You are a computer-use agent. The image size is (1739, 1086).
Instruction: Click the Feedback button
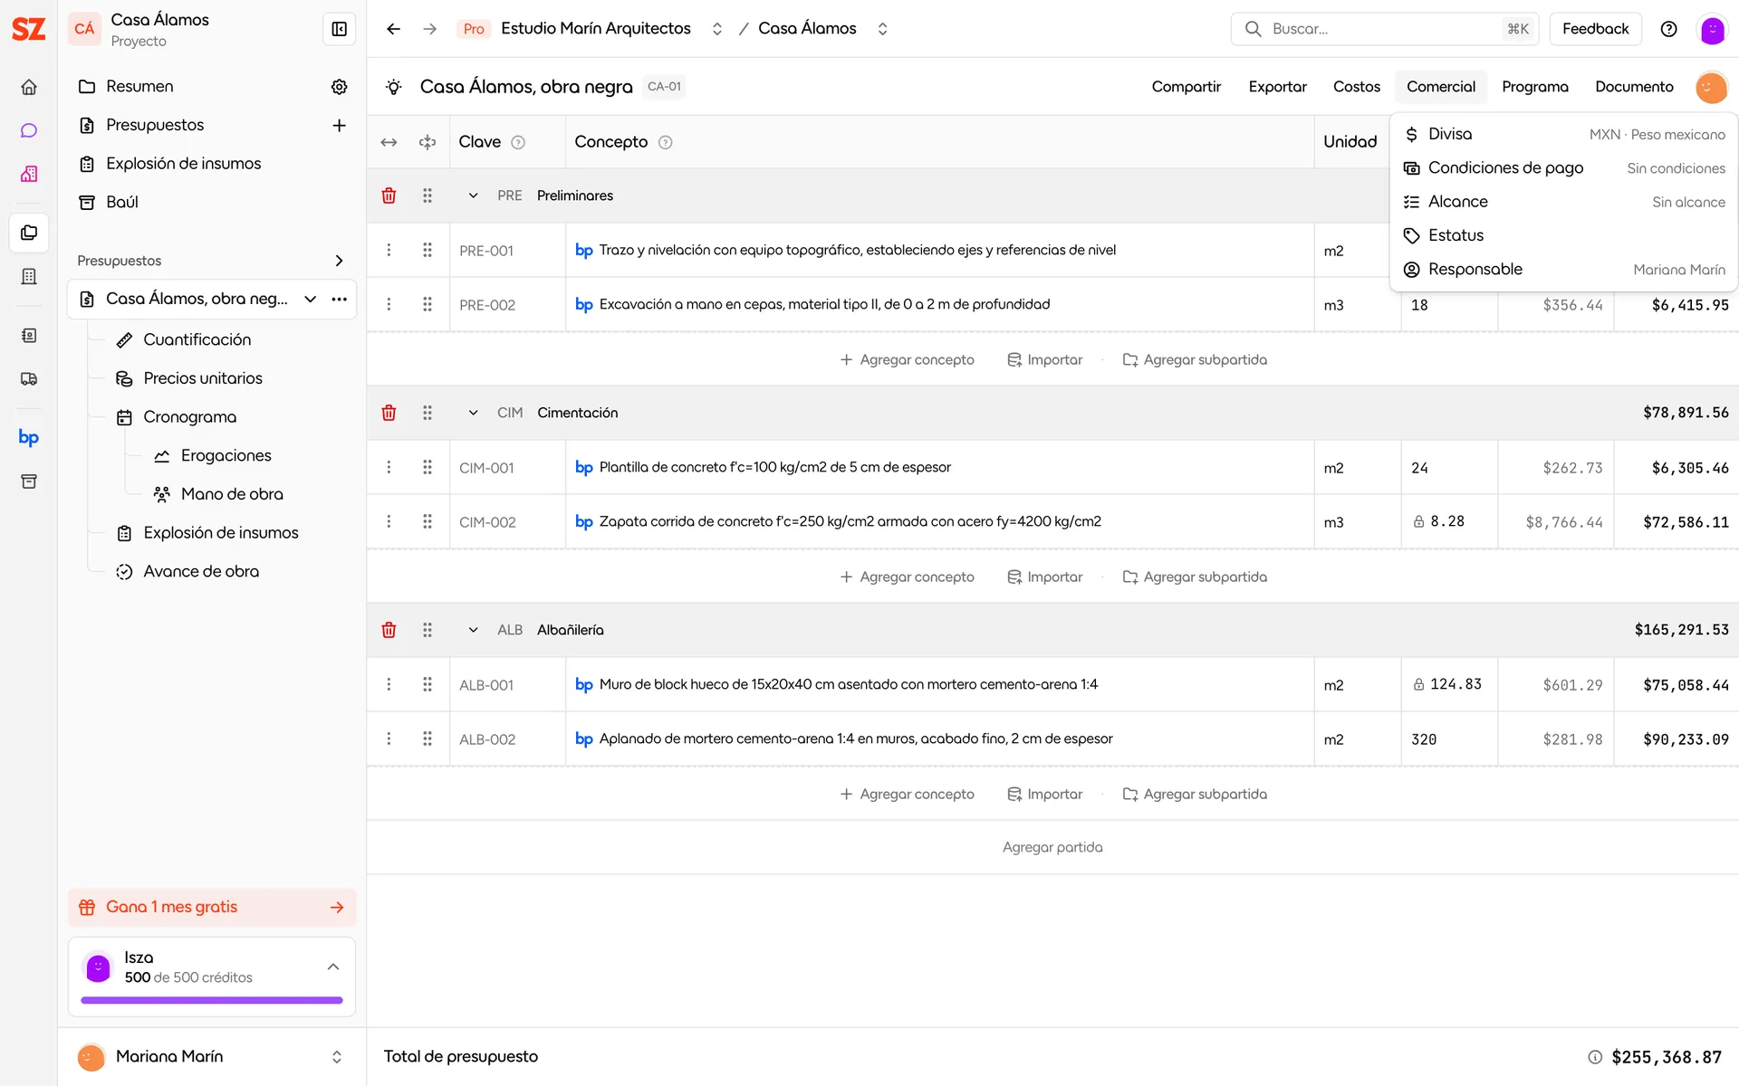1595,29
